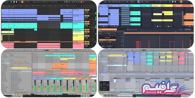Click the follow icon between Set and lock
The width and height of the screenshot is (195, 98).
pyautogui.click(x=78, y=6)
